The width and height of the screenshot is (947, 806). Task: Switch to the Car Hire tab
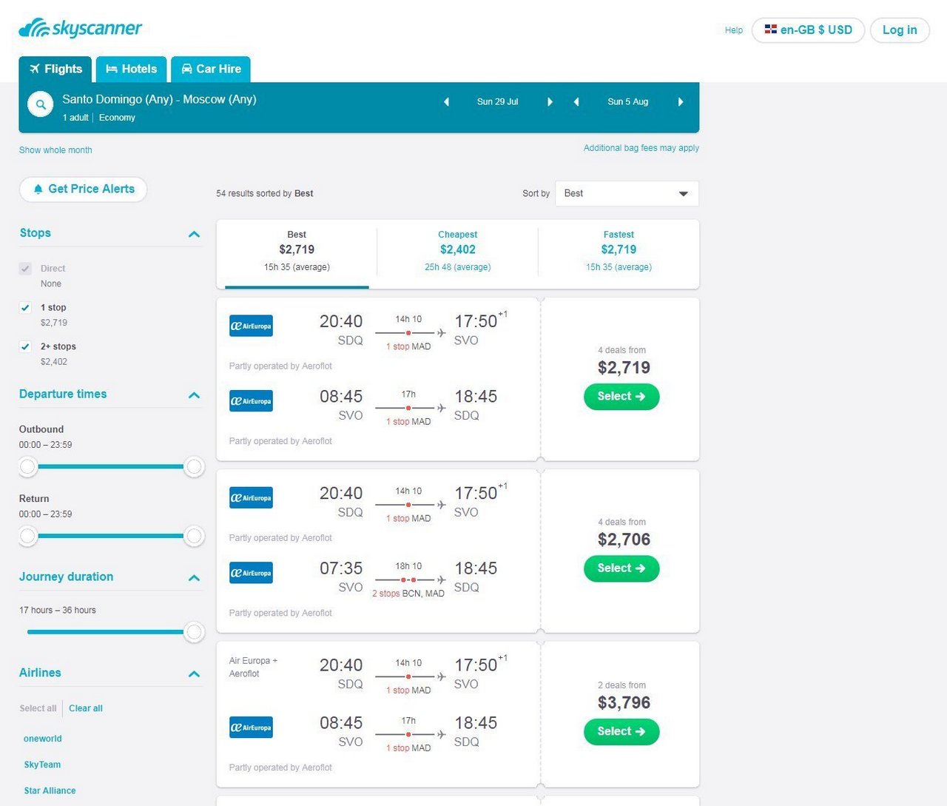point(211,70)
